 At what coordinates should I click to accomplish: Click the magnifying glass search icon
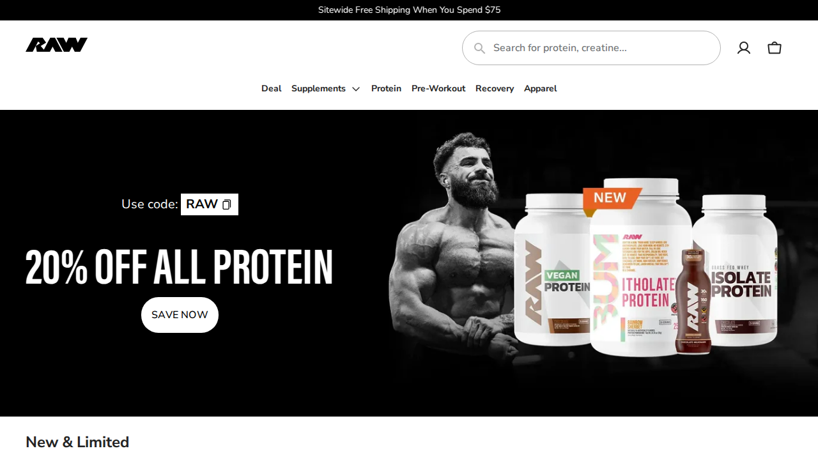point(479,48)
